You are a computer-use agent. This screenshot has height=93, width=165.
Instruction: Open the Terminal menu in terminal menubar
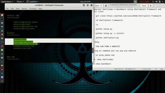(x=33, y=9)
